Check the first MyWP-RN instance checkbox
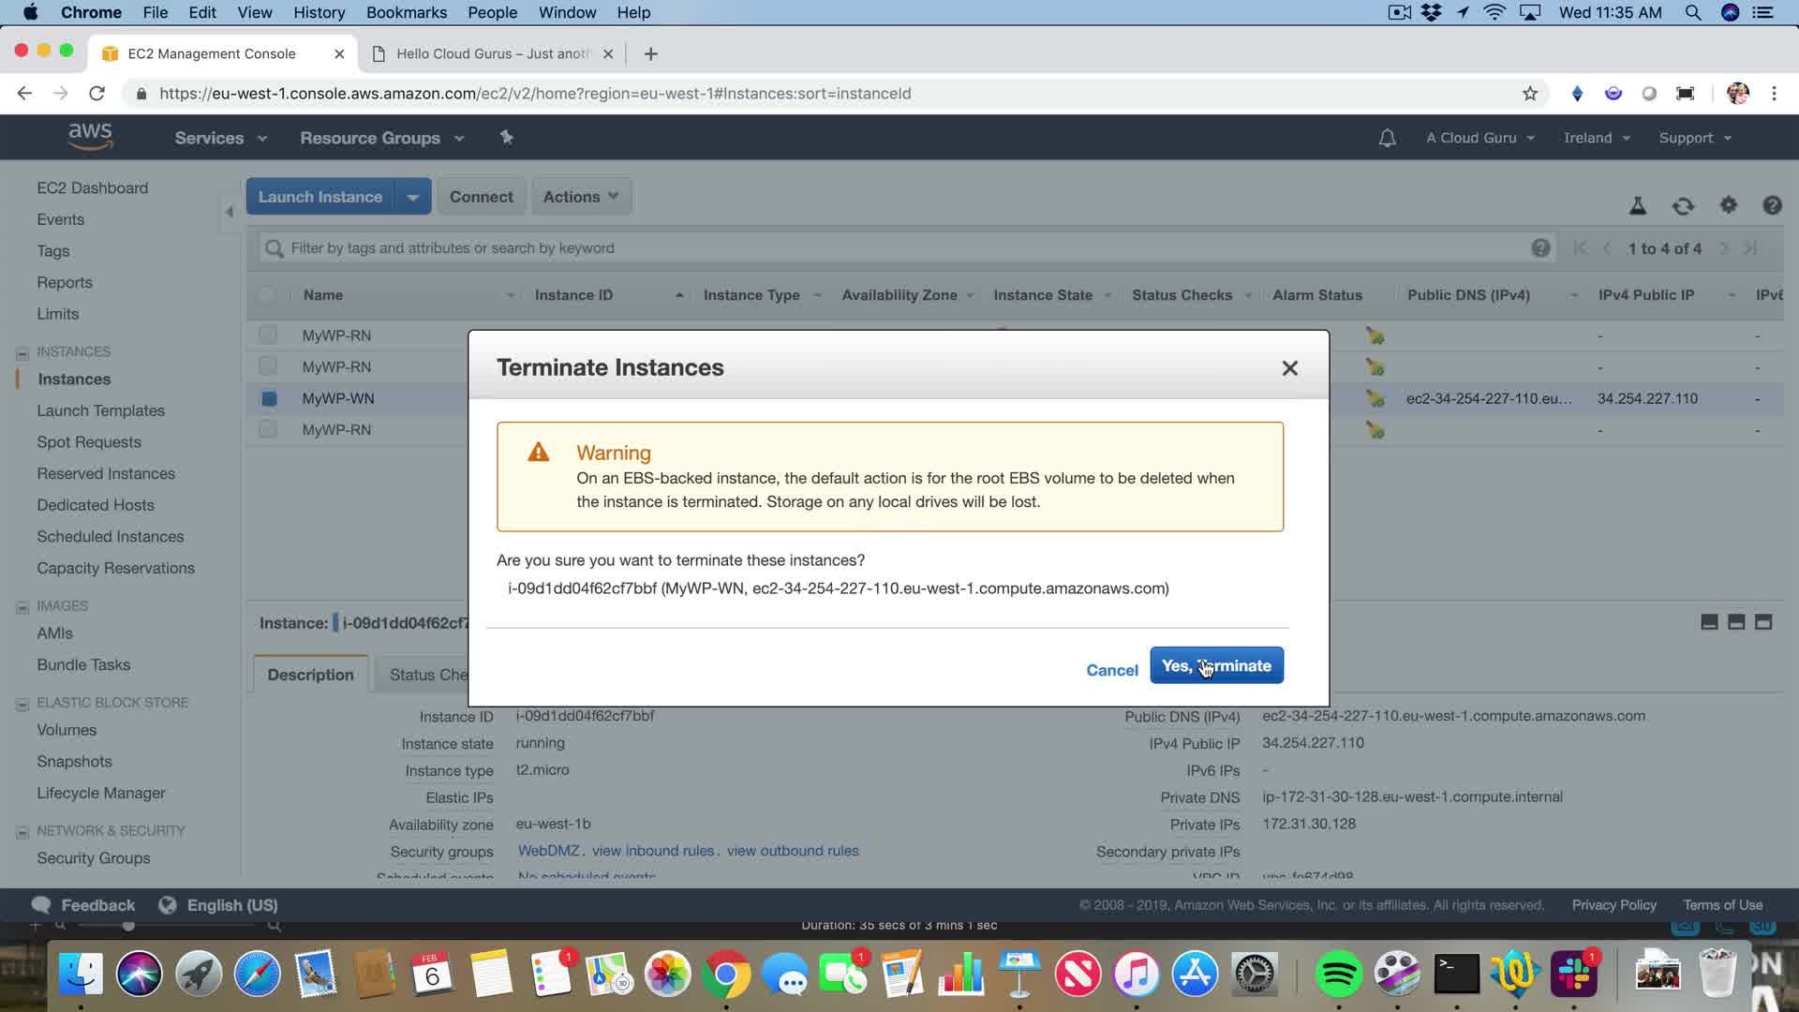 pyautogui.click(x=268, y=335)
